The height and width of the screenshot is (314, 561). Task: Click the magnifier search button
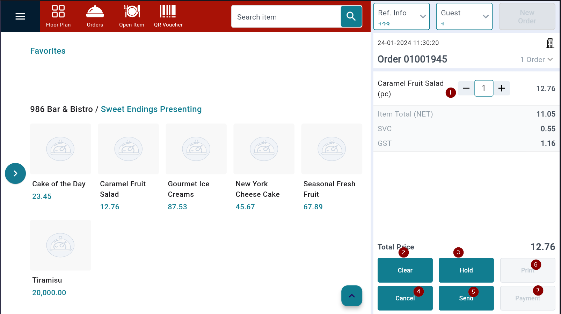coord(351,16)
